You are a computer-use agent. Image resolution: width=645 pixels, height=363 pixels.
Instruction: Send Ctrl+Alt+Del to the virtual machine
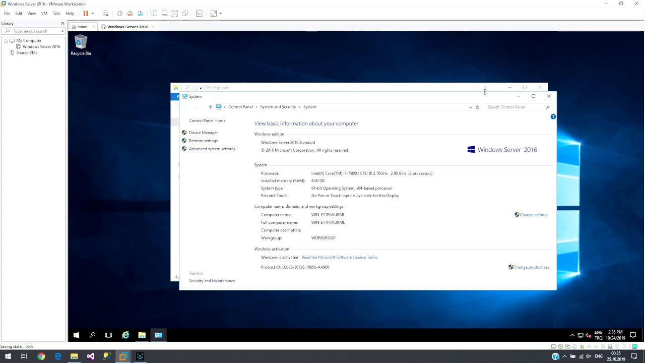pyautogui.click(x=105, y=14)
